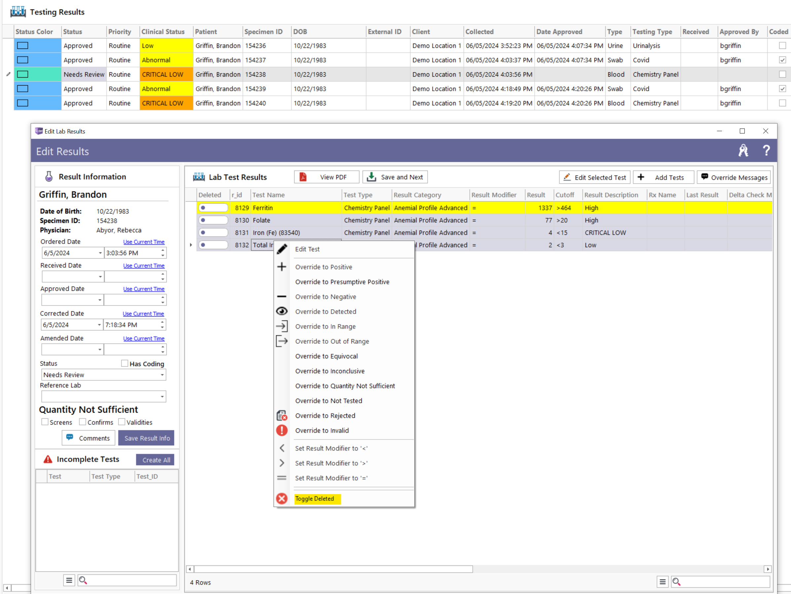The width and height of the screenshot is (791, 594).
Task: Click the Out of Range arrow icon
Action: tap(282, 341)
